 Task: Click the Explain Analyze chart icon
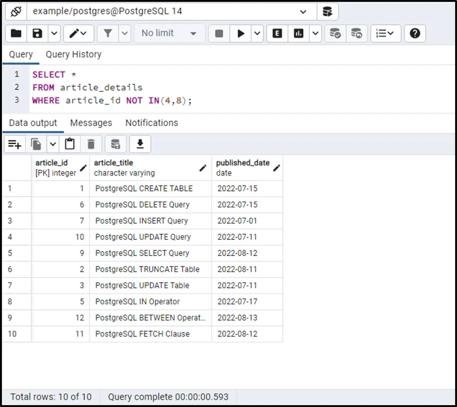pyautogui.click(x=298, y=33)
